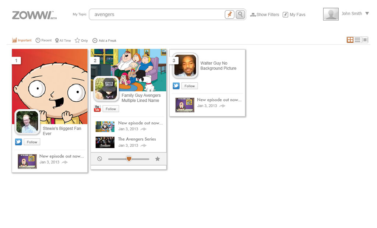Switch to column view layout
This screenshot has width=377, height=228.
click(x=365, y=40)
